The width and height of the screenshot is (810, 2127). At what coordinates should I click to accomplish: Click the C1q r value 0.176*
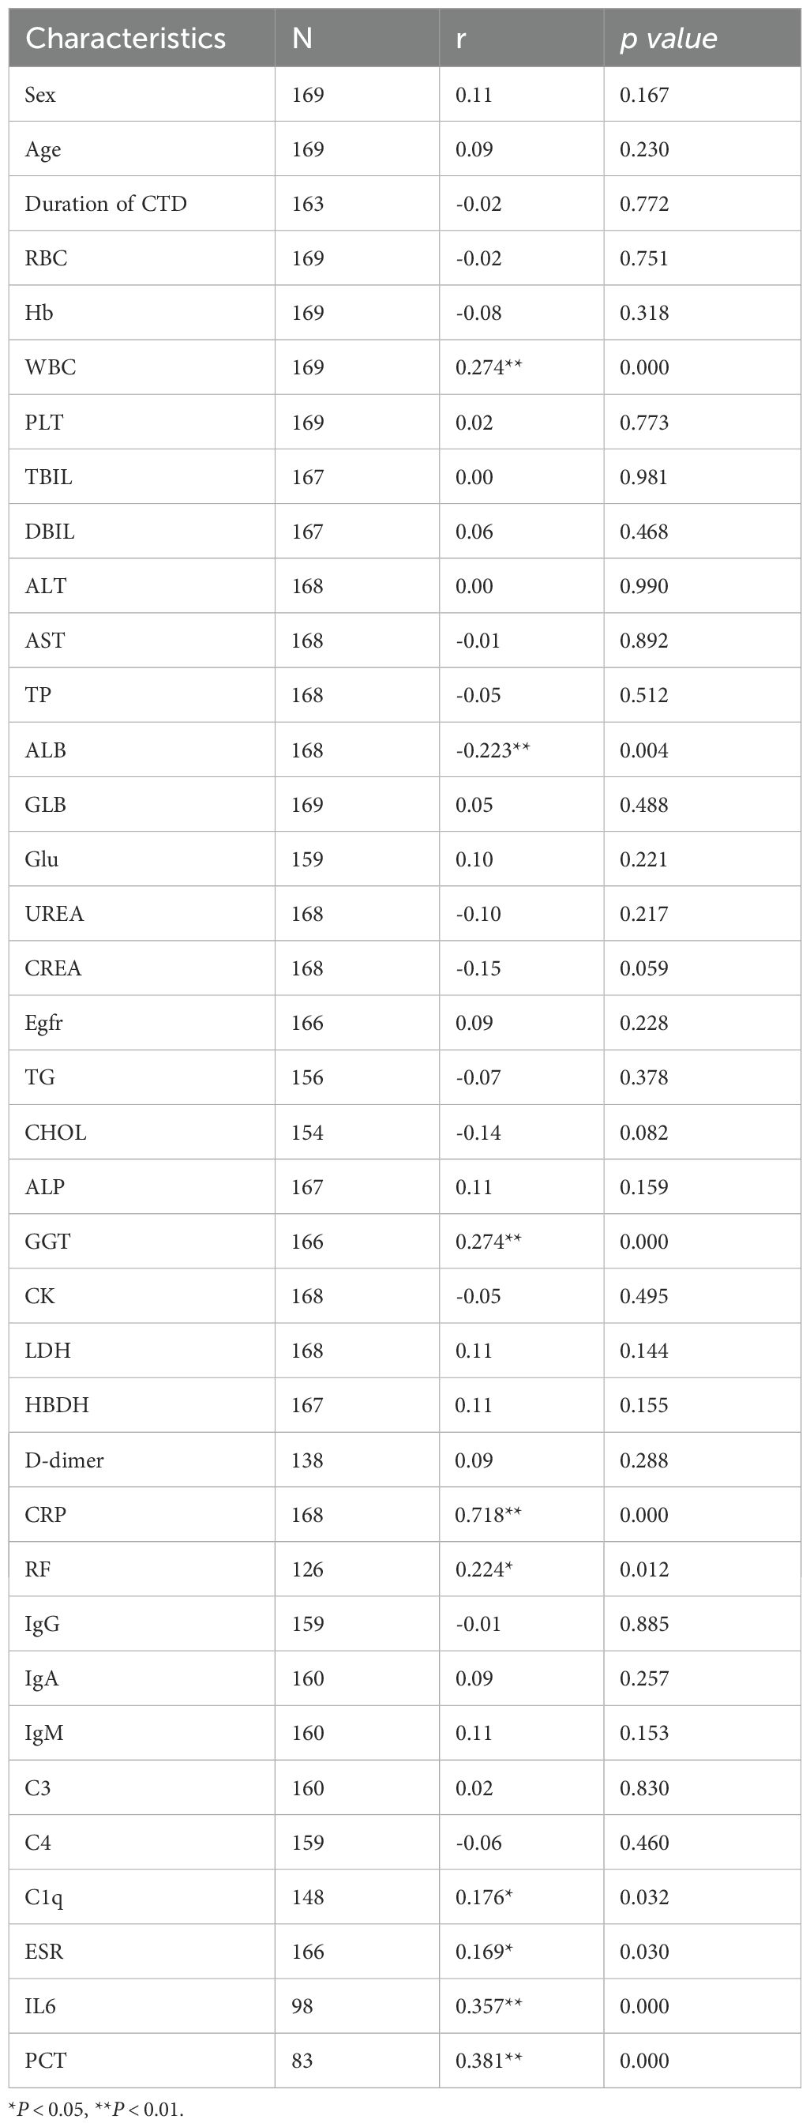point(484,1896)
